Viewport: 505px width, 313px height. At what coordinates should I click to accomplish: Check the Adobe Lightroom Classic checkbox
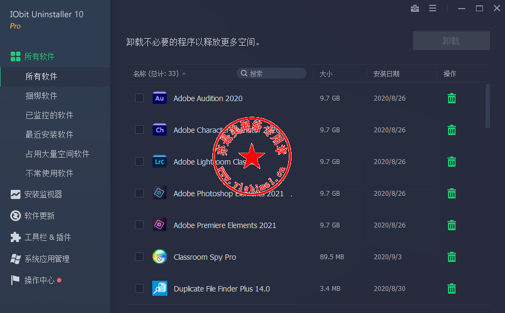pos(139,161)
